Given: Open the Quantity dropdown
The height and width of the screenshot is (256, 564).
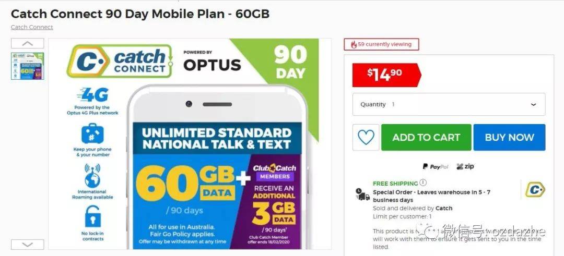Looking at the screenshot, I should coord(449,104).
